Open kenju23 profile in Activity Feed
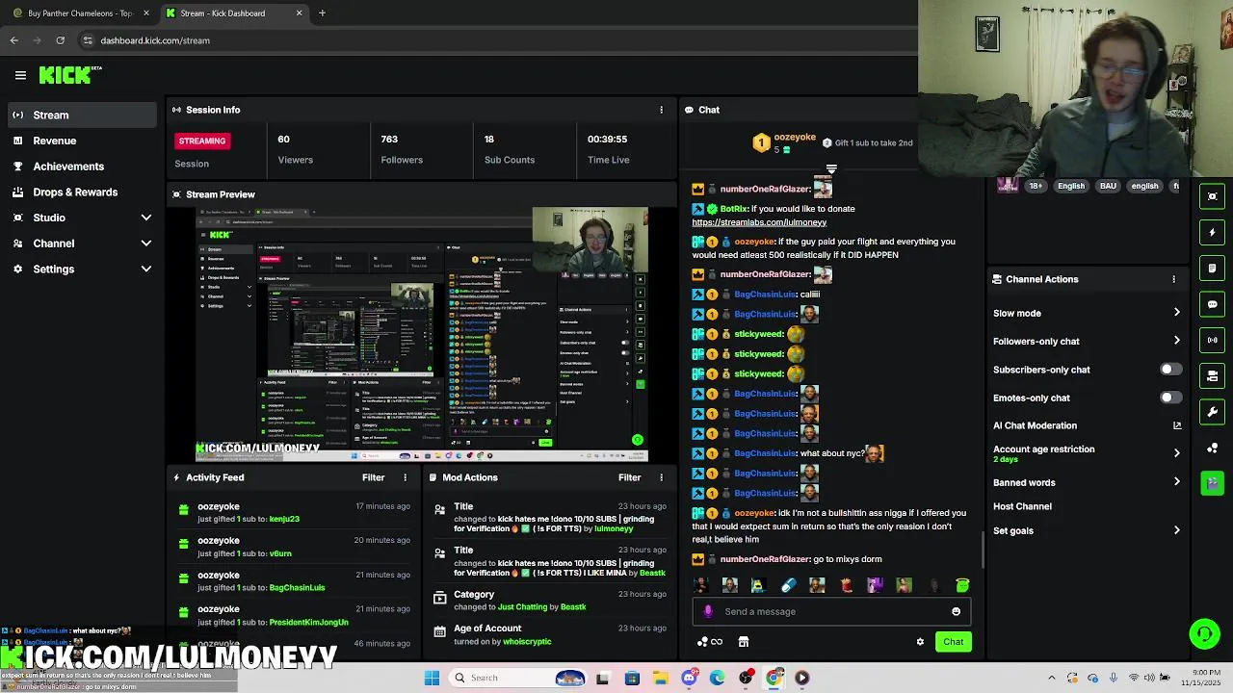The width and height of the screenshot is (1233, 693). 284,519
